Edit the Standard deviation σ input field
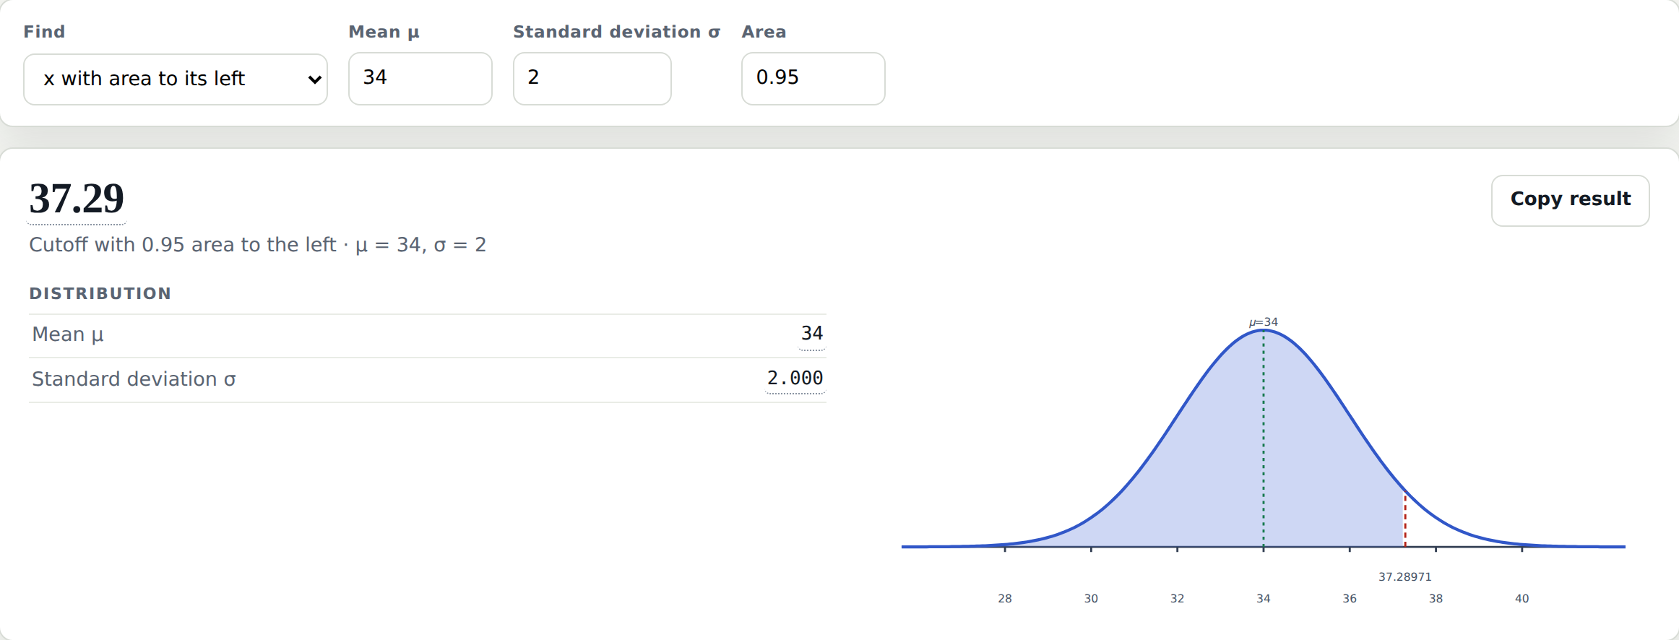 (592, 79)
